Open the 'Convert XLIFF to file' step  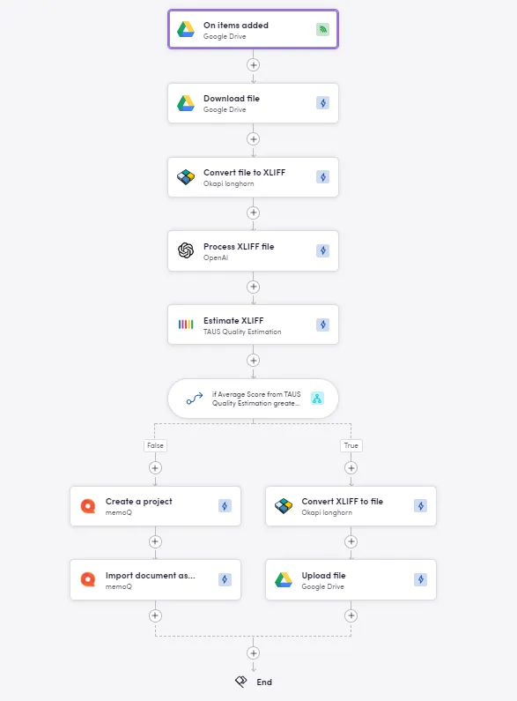click(351, 506)
